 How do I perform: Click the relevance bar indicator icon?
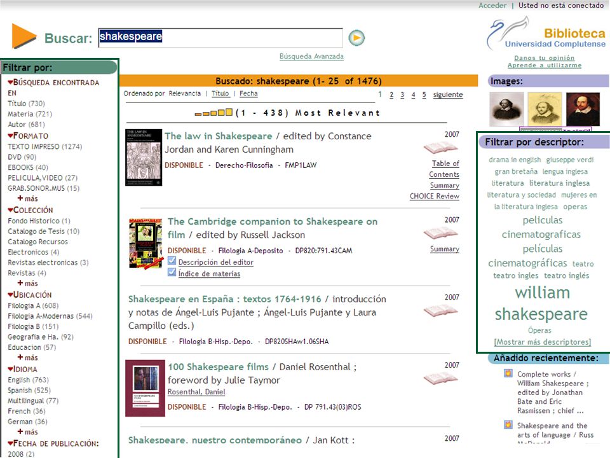click(x=213, y=113)
